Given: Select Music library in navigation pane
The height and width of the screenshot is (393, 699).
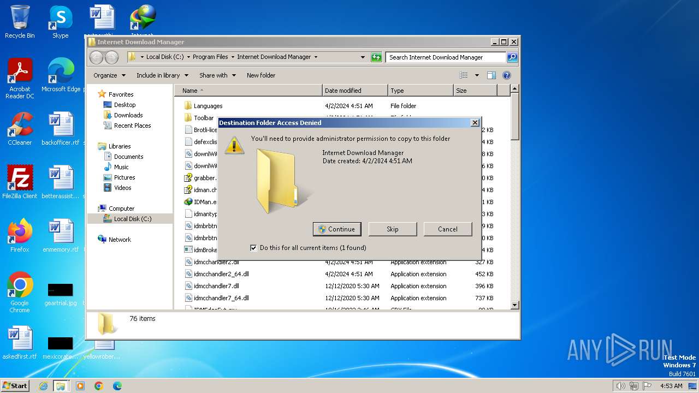Looking at the screenshot, I should [x=121, y=167].
